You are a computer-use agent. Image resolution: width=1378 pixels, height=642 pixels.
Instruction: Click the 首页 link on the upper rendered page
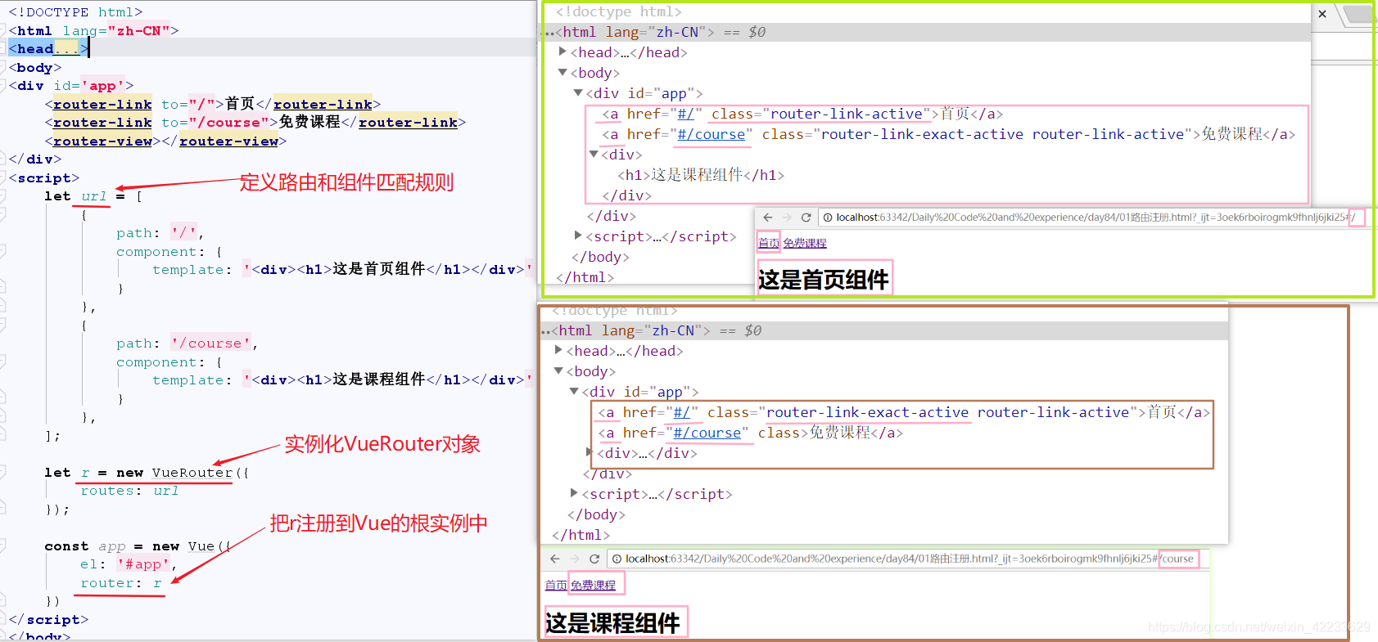(769, 243)
